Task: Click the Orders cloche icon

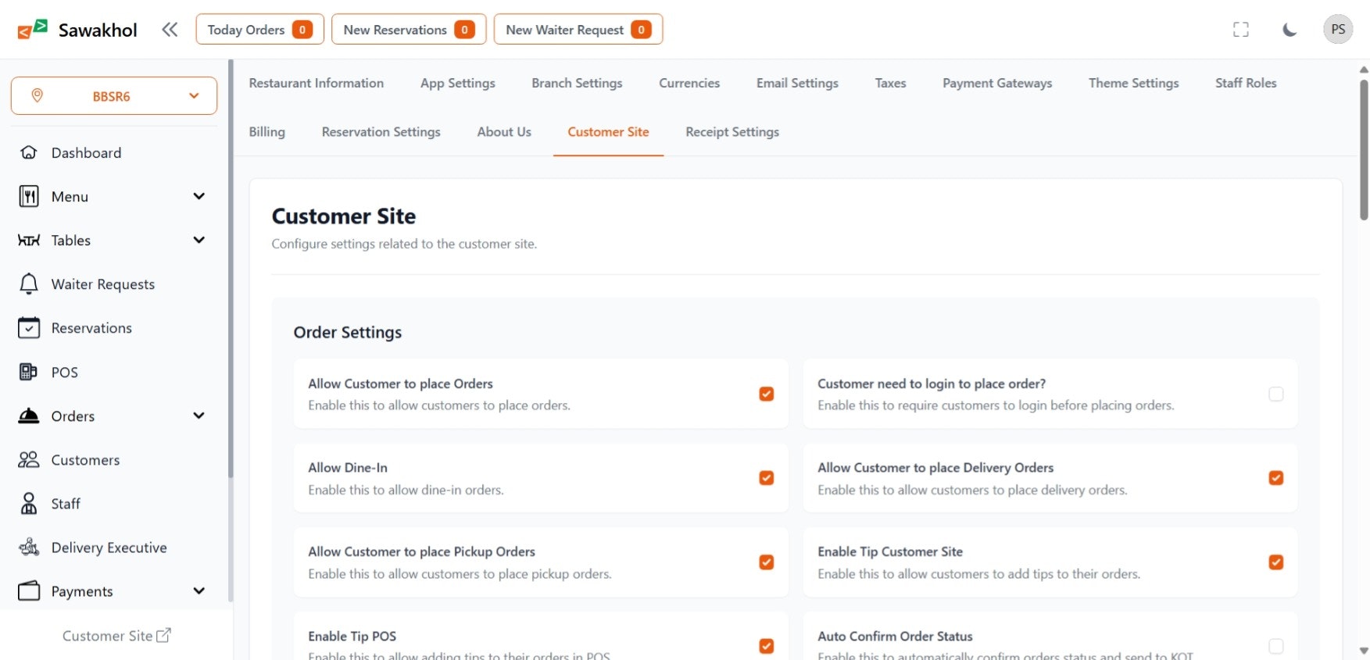Action: (29, 416)
